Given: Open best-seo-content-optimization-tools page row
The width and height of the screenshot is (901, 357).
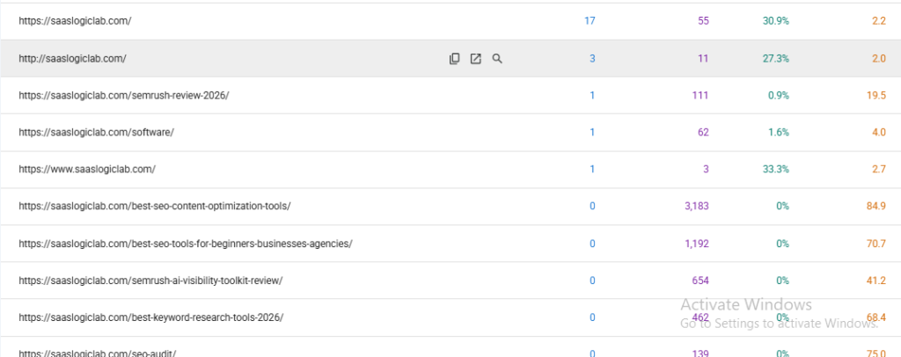Looking at the screenshot, I should pos(450,206).
